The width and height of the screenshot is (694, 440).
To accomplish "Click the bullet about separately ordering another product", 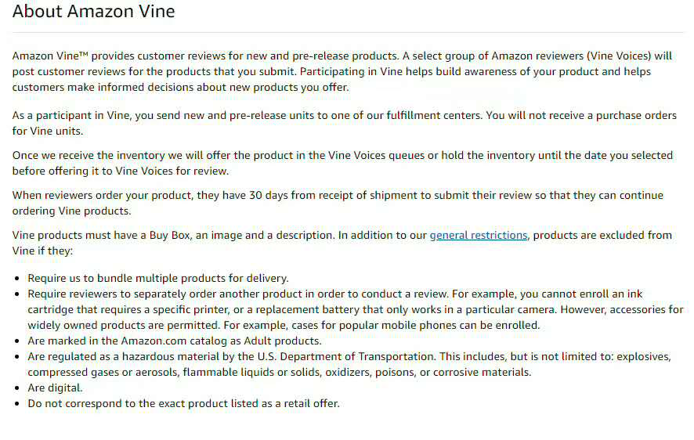I will point(356,309).
